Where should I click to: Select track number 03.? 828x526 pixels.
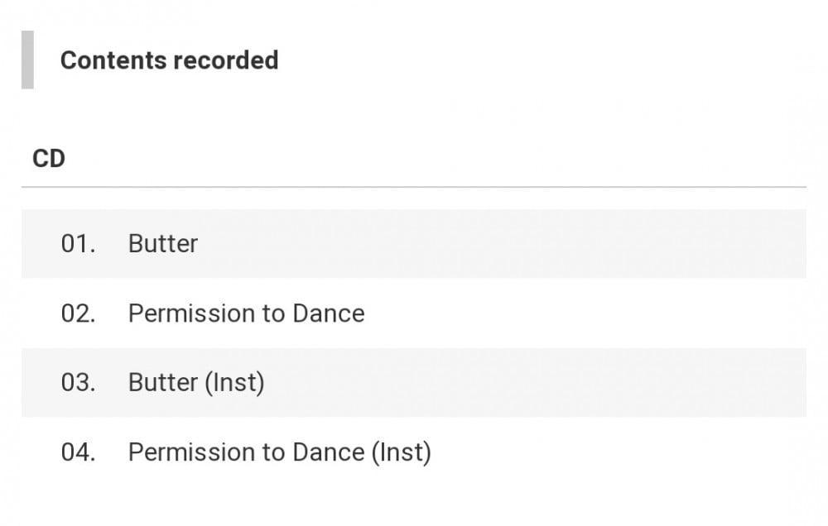[x=78, y=382]
